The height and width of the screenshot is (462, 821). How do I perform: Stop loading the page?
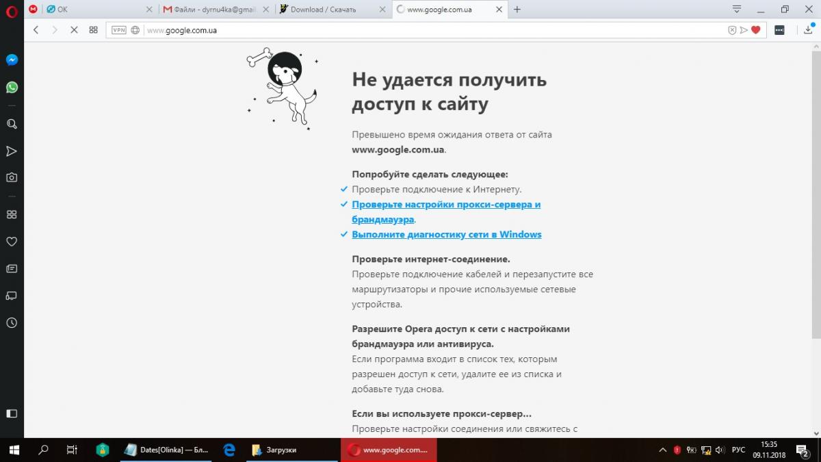(x=74, y=30)
